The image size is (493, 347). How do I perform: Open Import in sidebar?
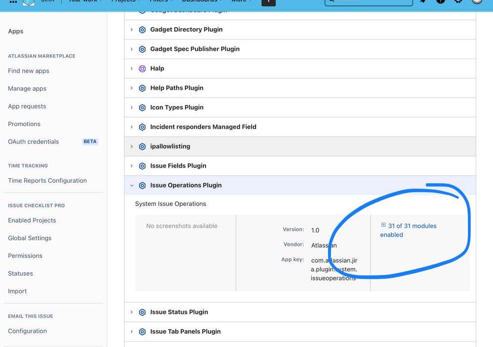pyautogui.click(x=17, y=291)
